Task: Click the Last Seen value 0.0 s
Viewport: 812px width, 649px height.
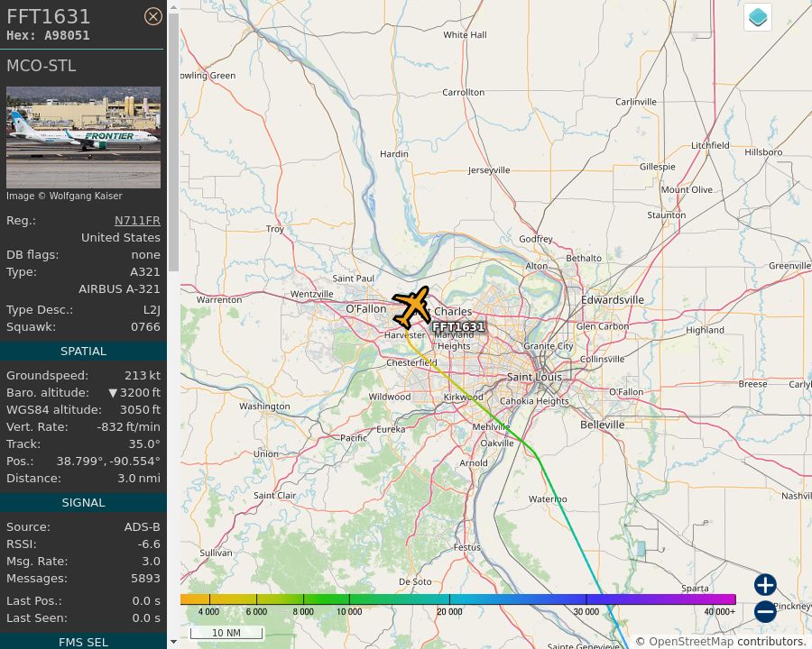Action: [146, 618]
